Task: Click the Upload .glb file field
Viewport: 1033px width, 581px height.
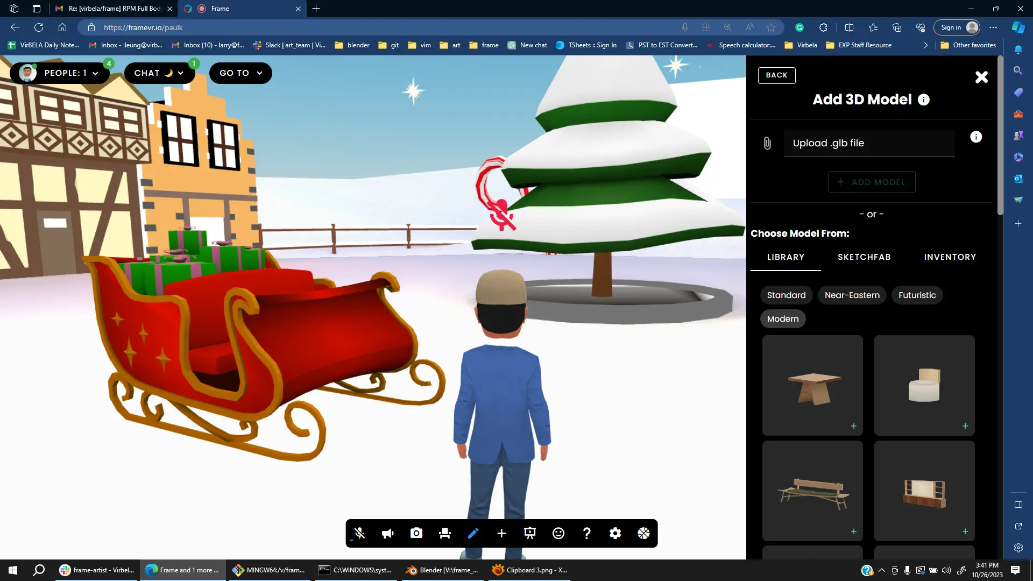Action: (x=869, y=143)
